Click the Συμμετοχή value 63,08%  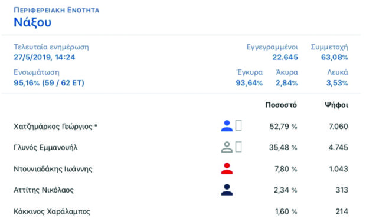335,57
